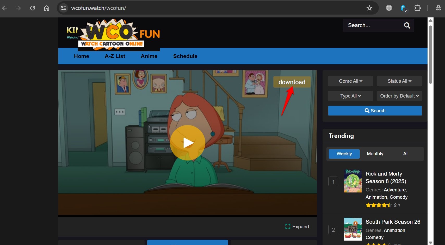Play the Family Guy video
The image size is (445, 245).
(188, 143)
